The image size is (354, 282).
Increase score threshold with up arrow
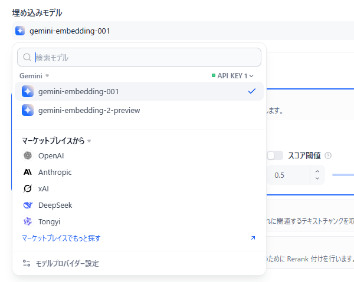point(317,171)
